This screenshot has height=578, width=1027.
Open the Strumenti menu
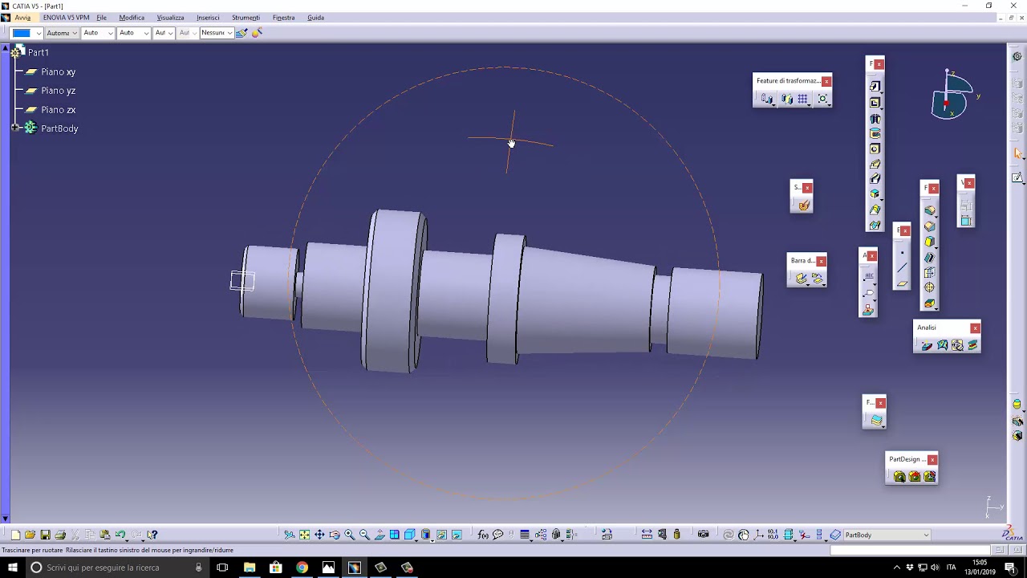tap(246, 18)
